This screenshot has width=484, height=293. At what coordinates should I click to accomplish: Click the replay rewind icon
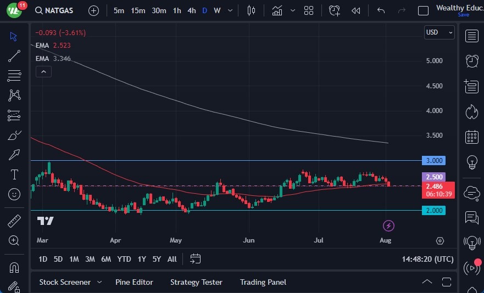tap(356, 10)
